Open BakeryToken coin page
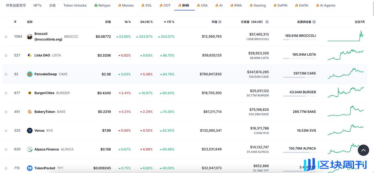The height and width of the screenshot is (173, 374). pyautogui.click(x=45, y=112)
